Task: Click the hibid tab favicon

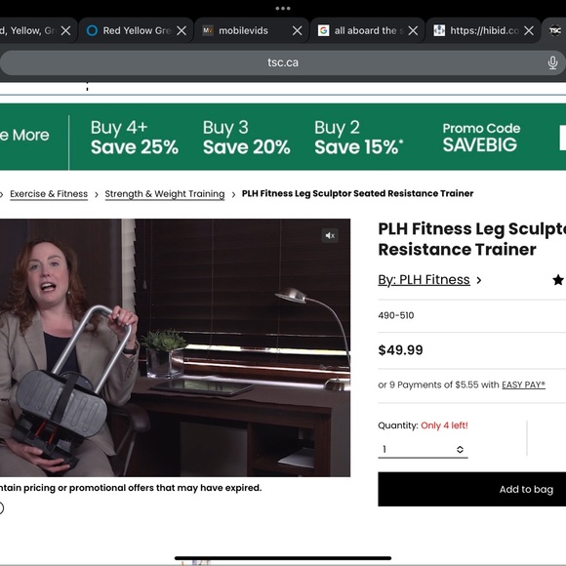Action: click(439, 30)
